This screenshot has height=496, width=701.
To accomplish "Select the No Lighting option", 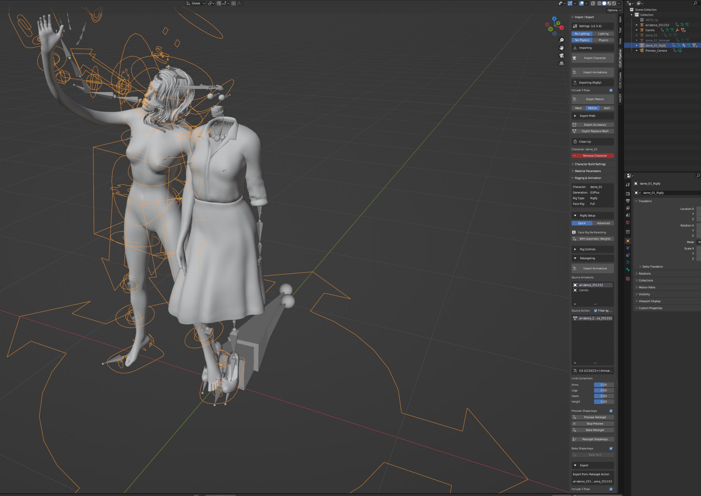I will point(582,34).
